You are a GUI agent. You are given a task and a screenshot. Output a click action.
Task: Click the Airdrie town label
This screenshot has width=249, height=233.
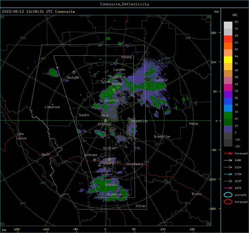(x=109, y=148)
